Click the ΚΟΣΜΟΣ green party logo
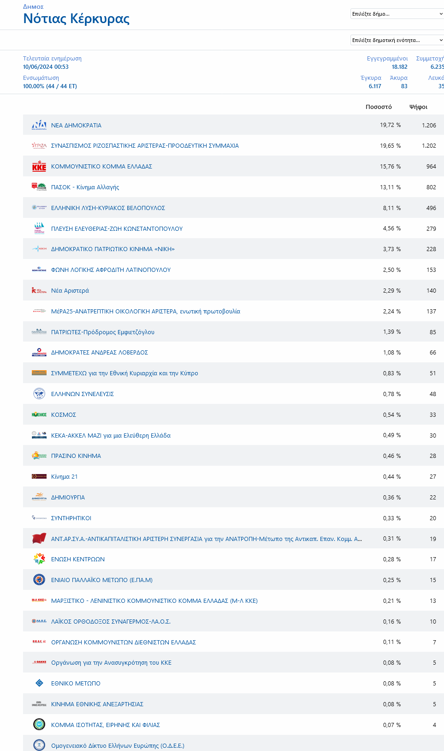Viewport: 444px width, 751px height. tap(39, 415)
